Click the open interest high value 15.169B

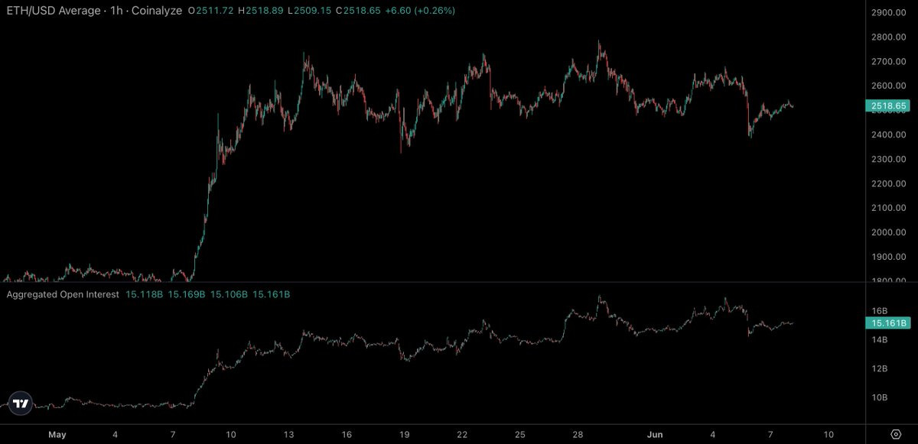coord(186,294)
